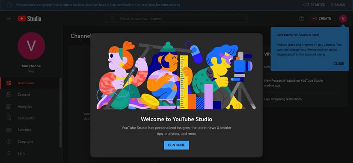This screenshot has width=353, height=163.
Task: Click the Dashboard sidebar icon
Action: click(9, 83)
